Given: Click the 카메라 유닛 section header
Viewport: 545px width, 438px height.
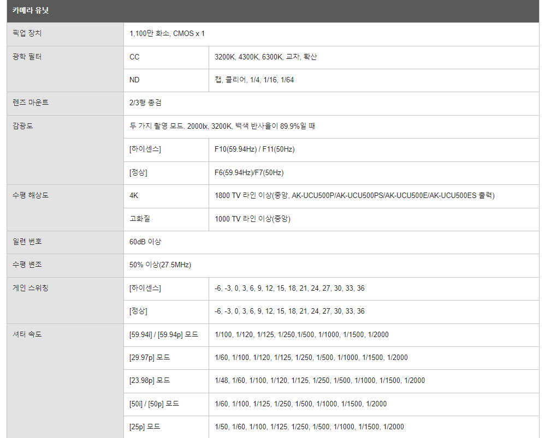Looking at the screenshot, I should tap(31, 11).
